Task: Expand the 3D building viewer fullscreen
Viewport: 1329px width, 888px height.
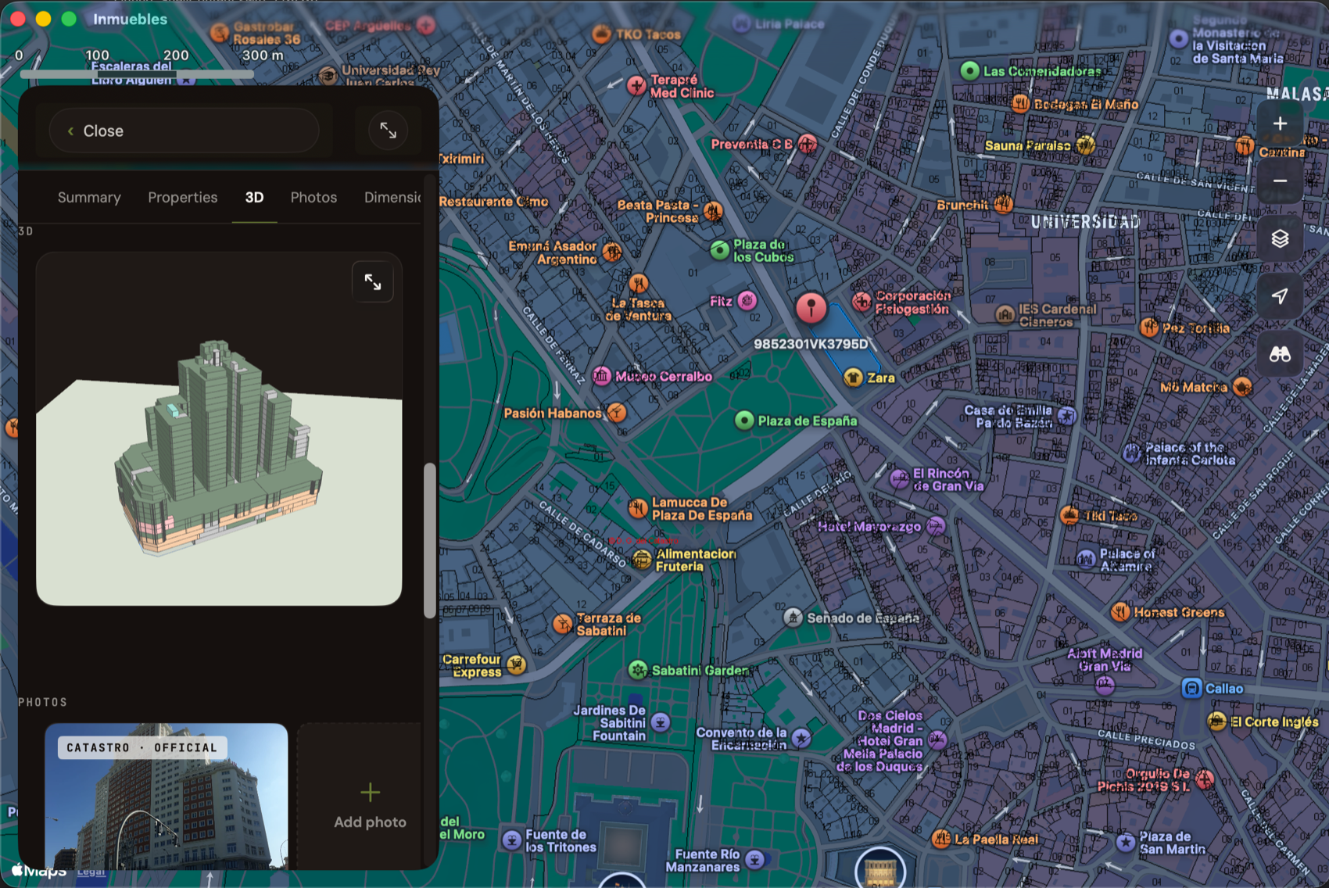Action: tap(373, 282)
